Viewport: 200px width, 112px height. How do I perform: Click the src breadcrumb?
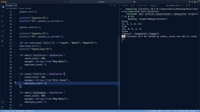click(7, 8)
